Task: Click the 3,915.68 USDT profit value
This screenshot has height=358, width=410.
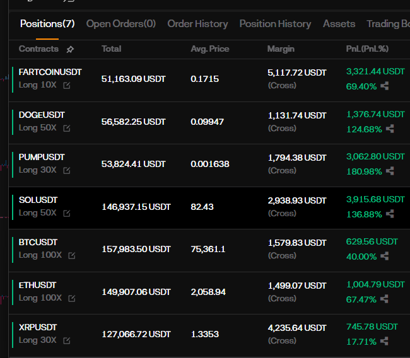Action: click(x=375, y=199)
